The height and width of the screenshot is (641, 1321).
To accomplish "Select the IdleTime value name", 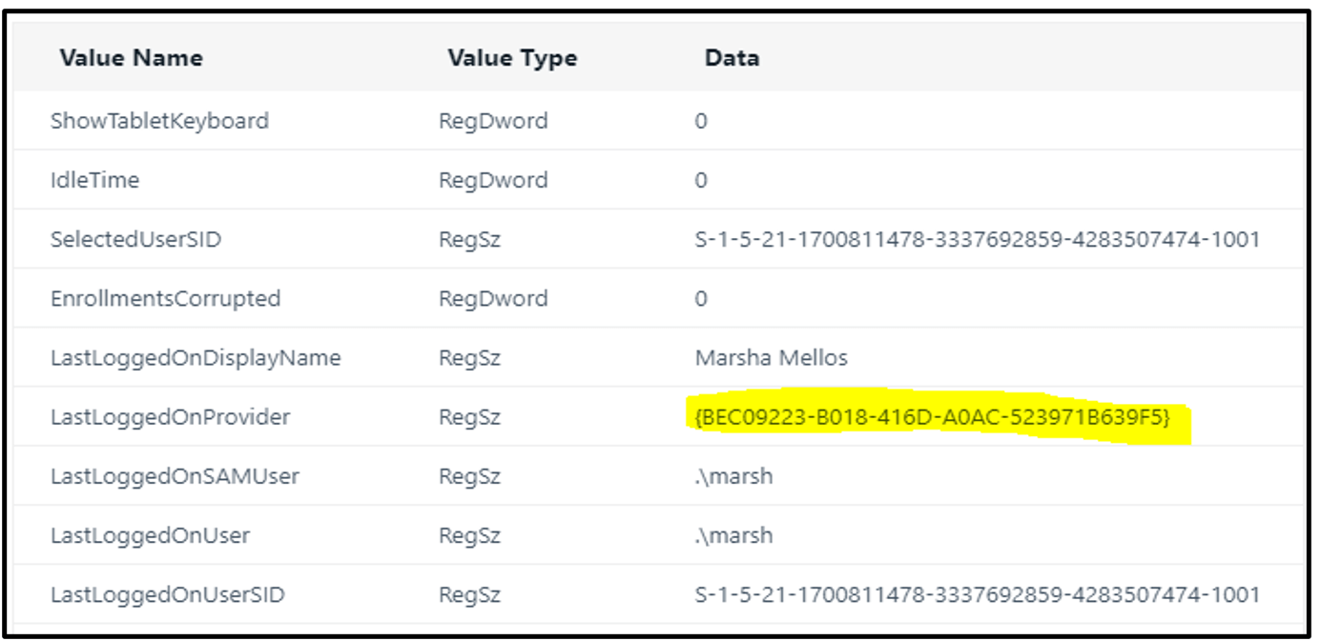I will (94, 180).
